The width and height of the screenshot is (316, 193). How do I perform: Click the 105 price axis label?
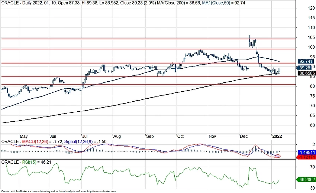[311, 37]
